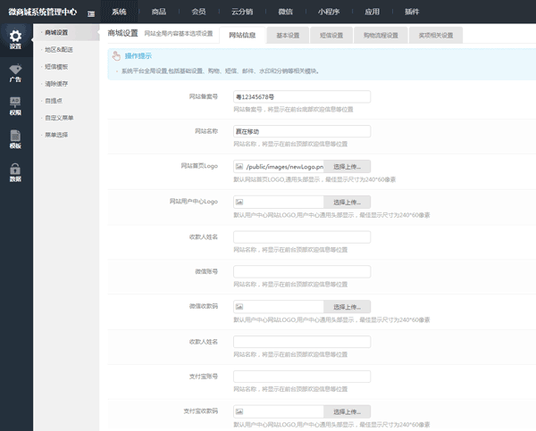
Task: Click the image icon in 微信收款码 field
Action: [239, 306]
